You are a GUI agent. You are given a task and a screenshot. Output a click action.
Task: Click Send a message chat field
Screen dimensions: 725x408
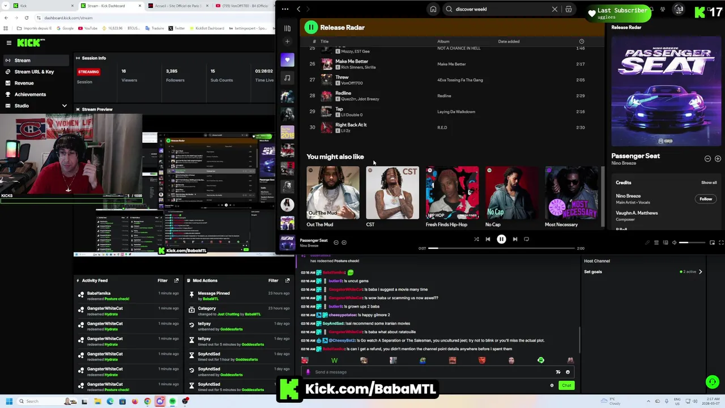coord(430,372)
